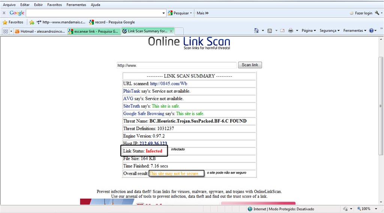This screenshot has height=213, width=384.
Task: Click the Scan link button
Action: 250,65
